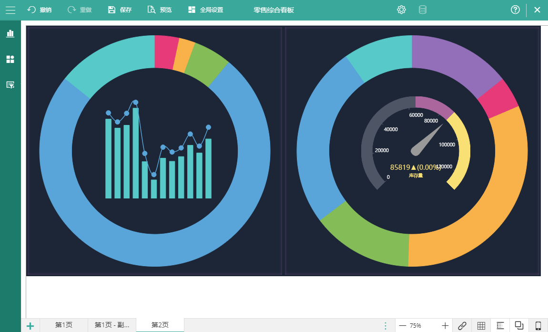Click the 预览 preview button
This screenshot has width=548, height=332.
pos(159,10)
